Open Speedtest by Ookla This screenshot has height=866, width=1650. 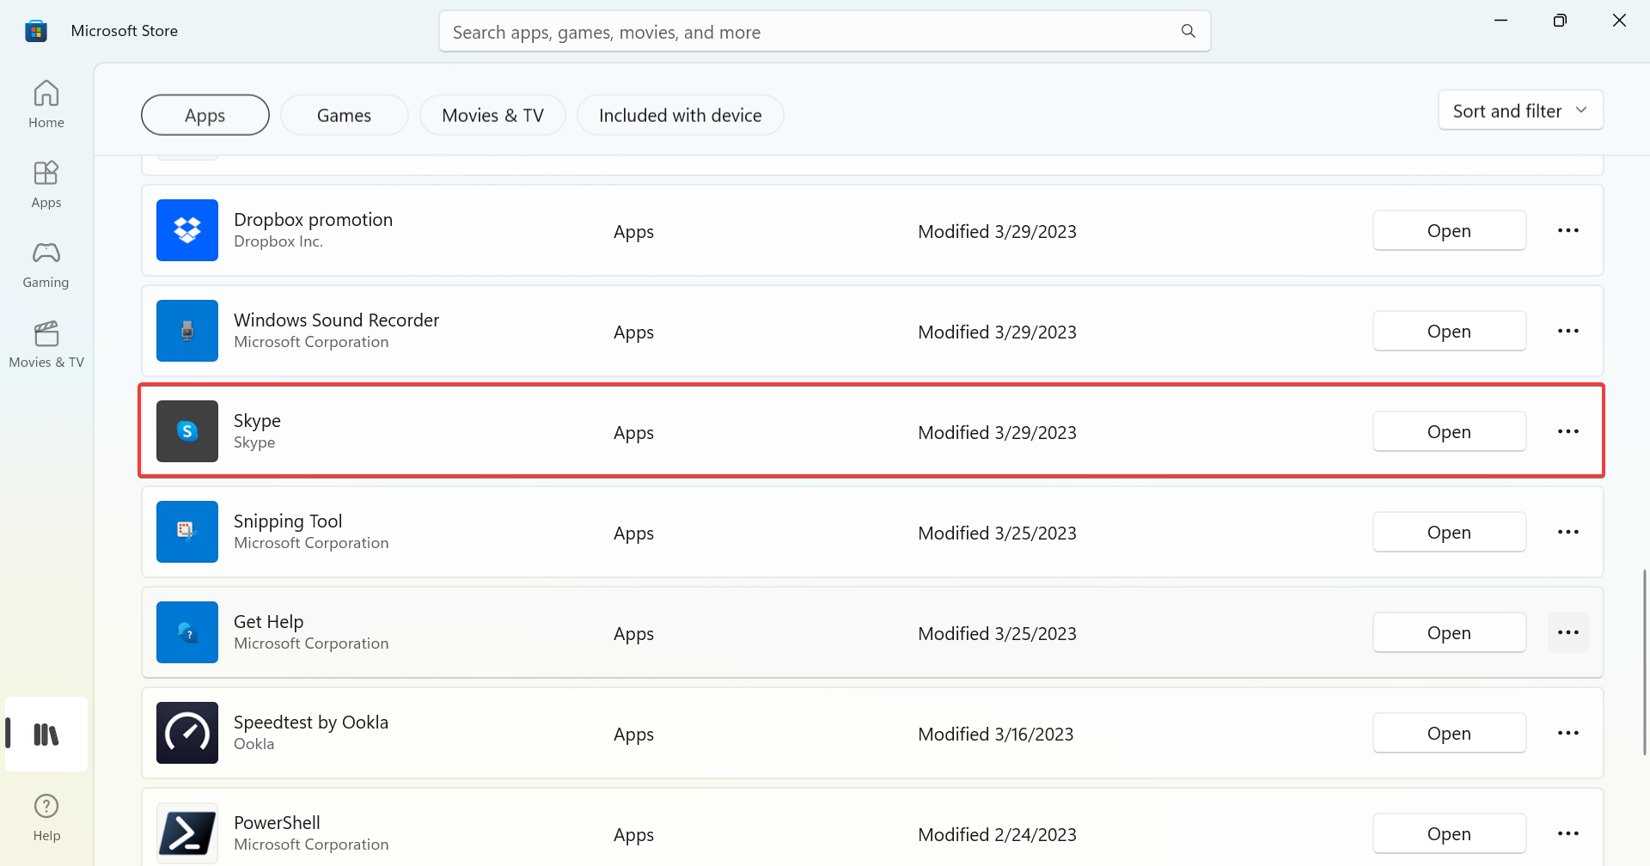point(1449,733)
